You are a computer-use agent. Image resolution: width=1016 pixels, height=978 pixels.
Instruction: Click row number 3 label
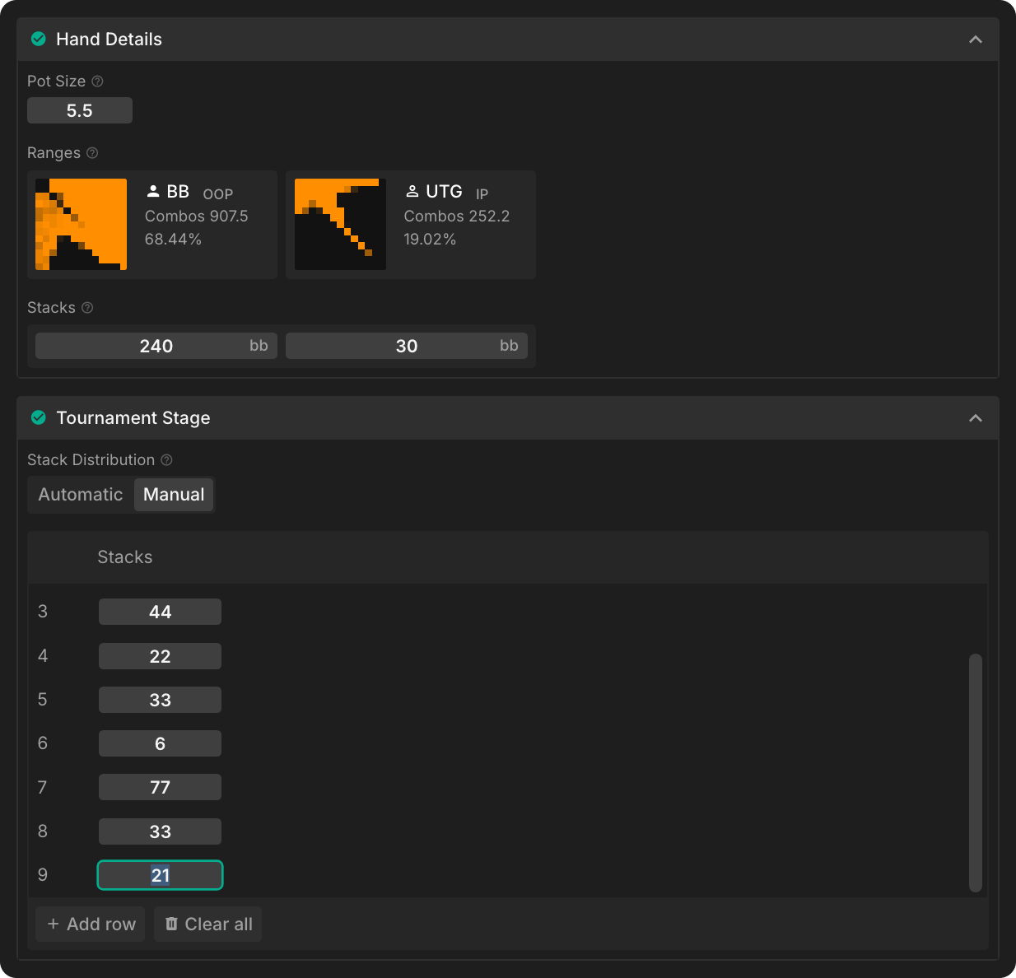pyautogui.click(x=43, y=612)
